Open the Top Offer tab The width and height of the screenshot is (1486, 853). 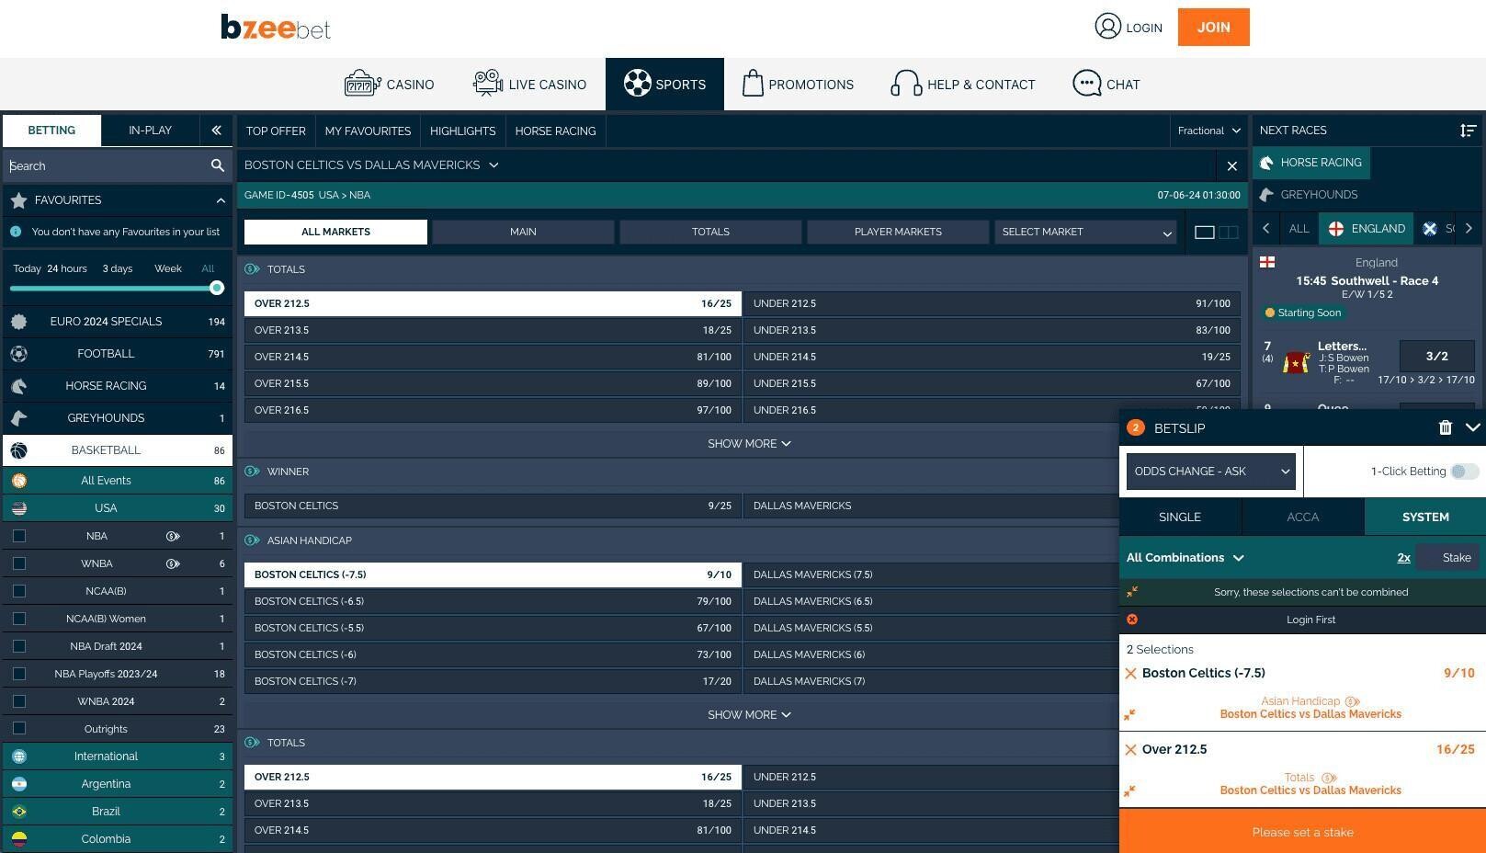pos(276,131)
